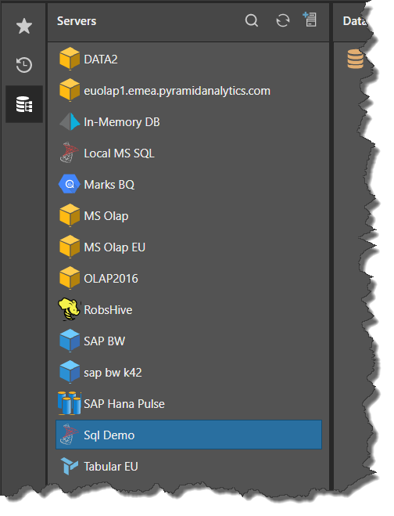The height and width of the screenshot is (516, 394).
Task: Open the Recent history tab
Action: point(24,64)
